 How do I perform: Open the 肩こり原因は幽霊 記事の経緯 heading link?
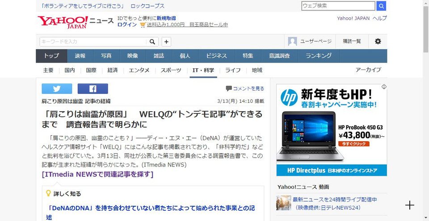[x=76, y=101]
